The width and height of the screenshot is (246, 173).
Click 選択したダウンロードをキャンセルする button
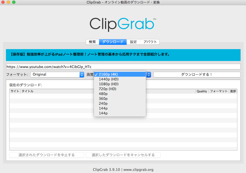click(123, 155)
